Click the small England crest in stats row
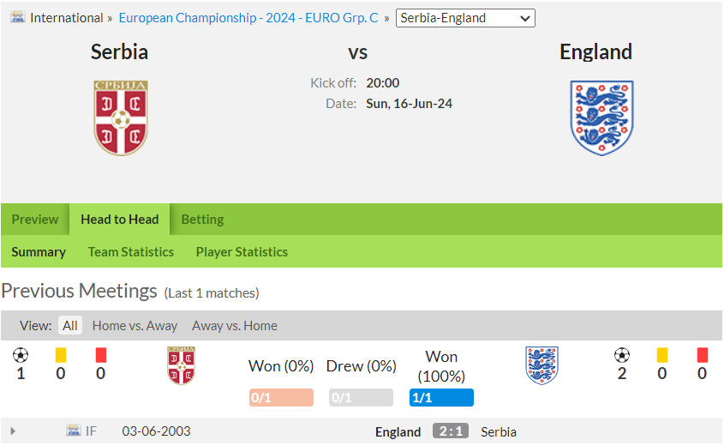Screen dimensions: 724x446 [x=542, y=365]
